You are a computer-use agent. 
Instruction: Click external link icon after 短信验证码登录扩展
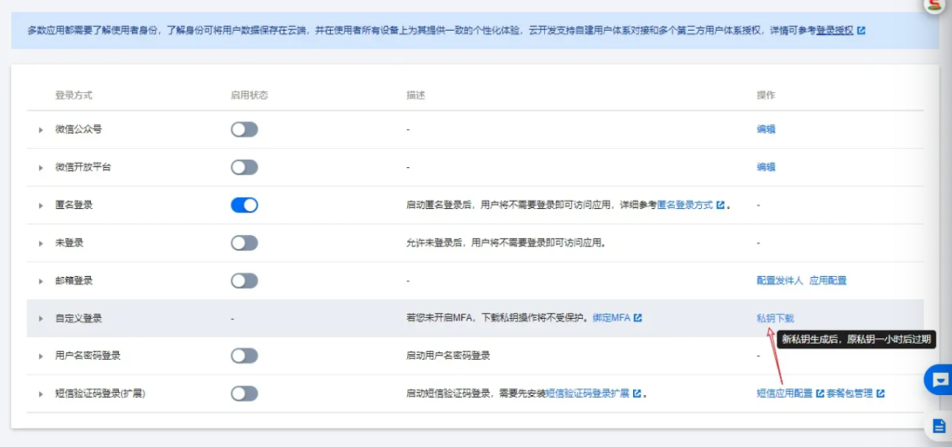pos(635,394)
